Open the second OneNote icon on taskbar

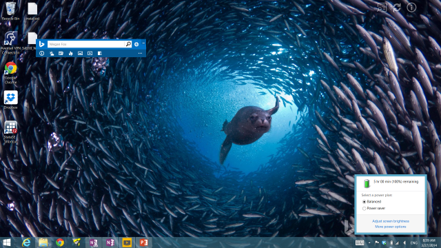coord(110,242)
